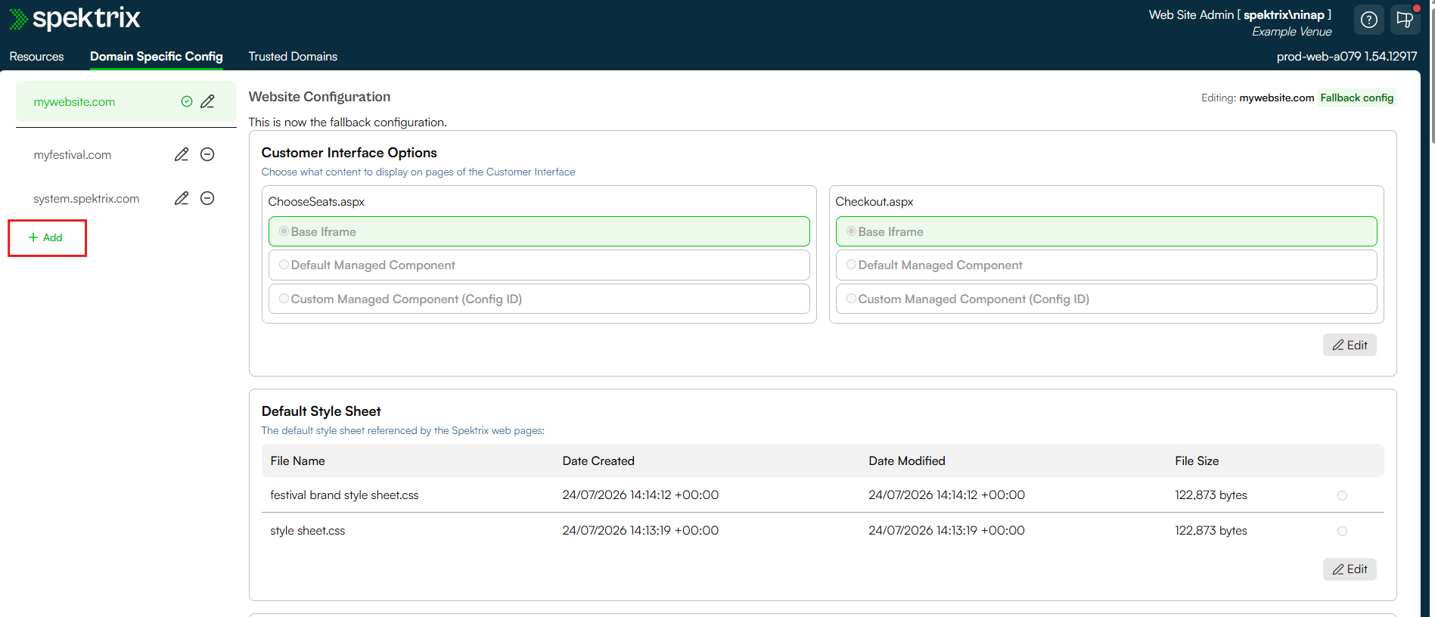Click the Date Modified column header
This screenshot has height=617, width=1435.
[907, 460]
